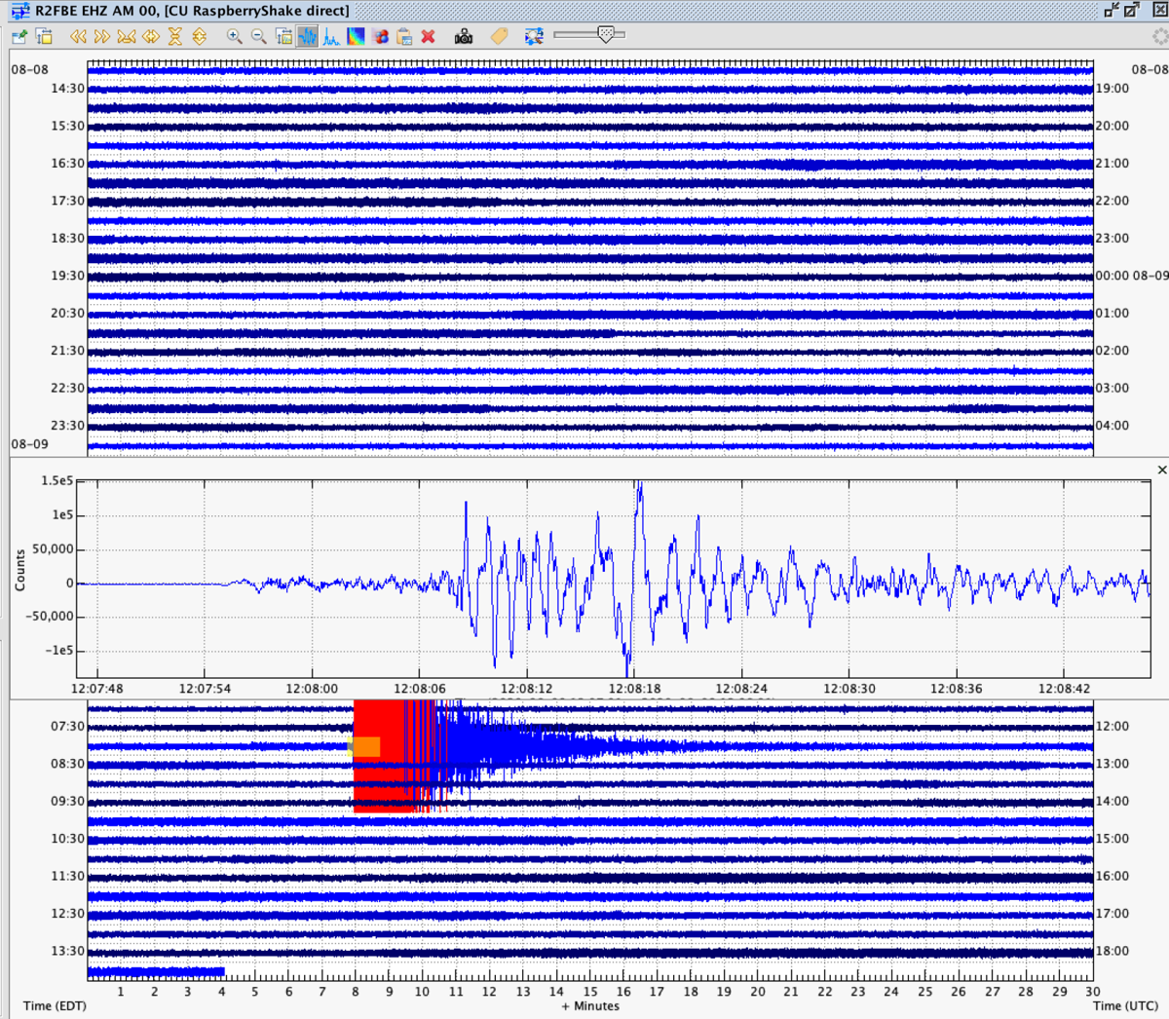The width and height of the screenshot is (1169, 1019).
Task: Click the magnifier zoom in icon
Action: click(x=234, y=36)
